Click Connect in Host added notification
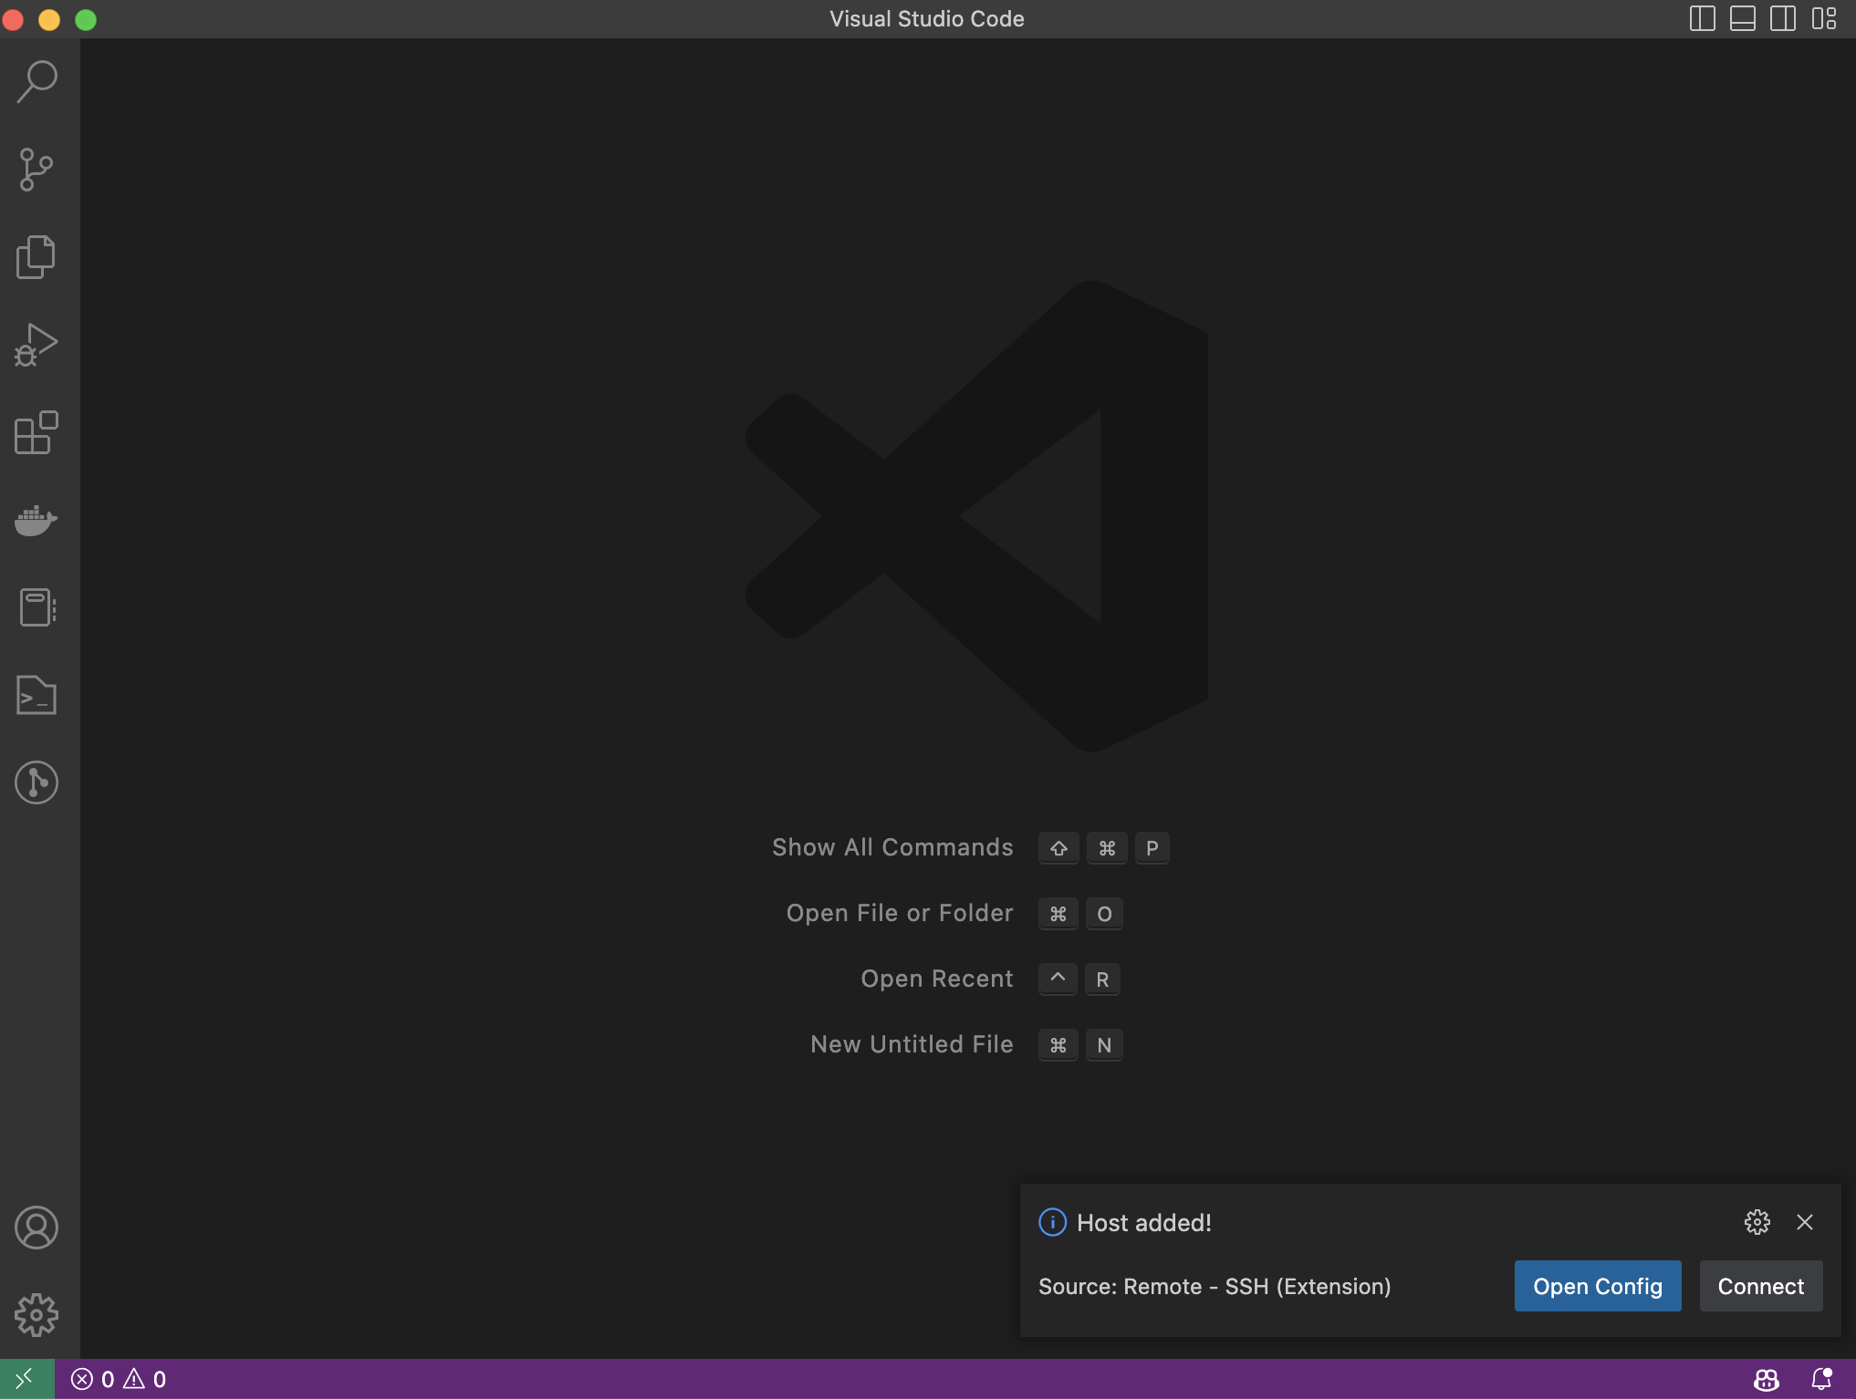Screen dimensions: 1856x1399 pos(1761,1286)
